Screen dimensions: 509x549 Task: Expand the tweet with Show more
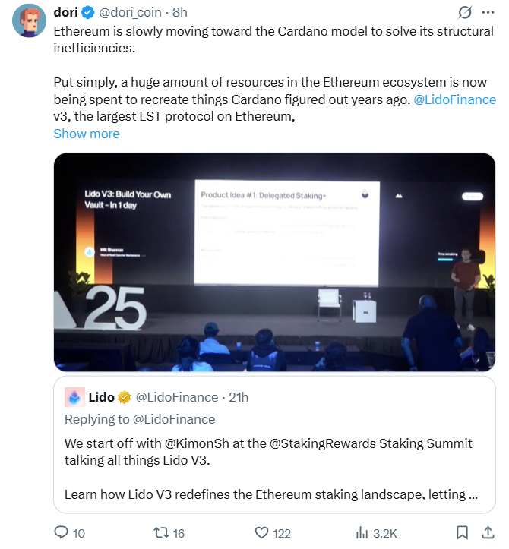(86, 134)
